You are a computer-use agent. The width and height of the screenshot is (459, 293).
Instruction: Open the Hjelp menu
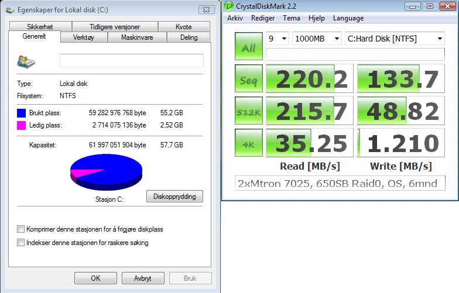tap(316, 18)
